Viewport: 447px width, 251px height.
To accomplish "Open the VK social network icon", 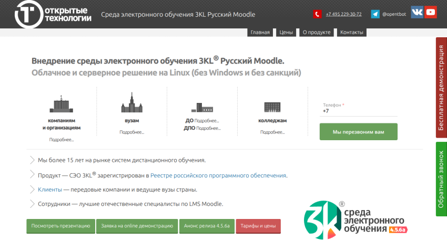I will point(417,12).
